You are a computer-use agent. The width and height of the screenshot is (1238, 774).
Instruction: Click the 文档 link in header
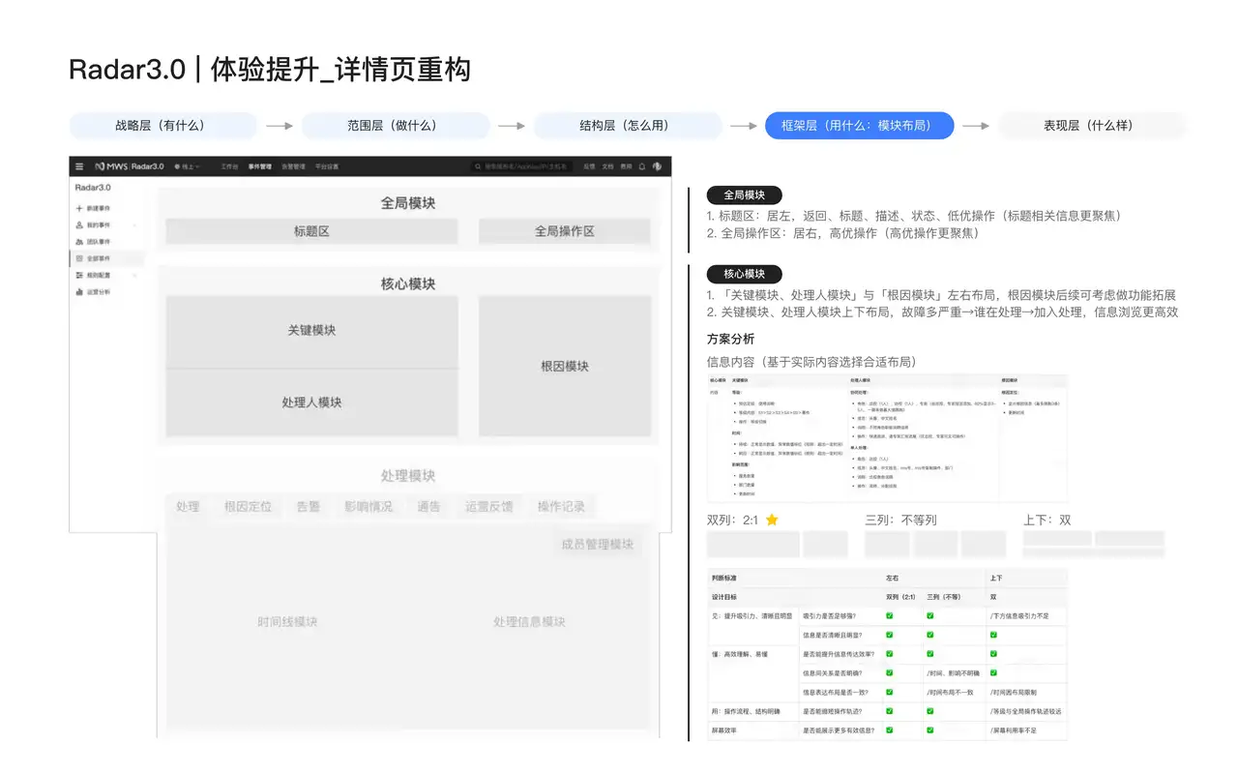[x=607, y=166]
